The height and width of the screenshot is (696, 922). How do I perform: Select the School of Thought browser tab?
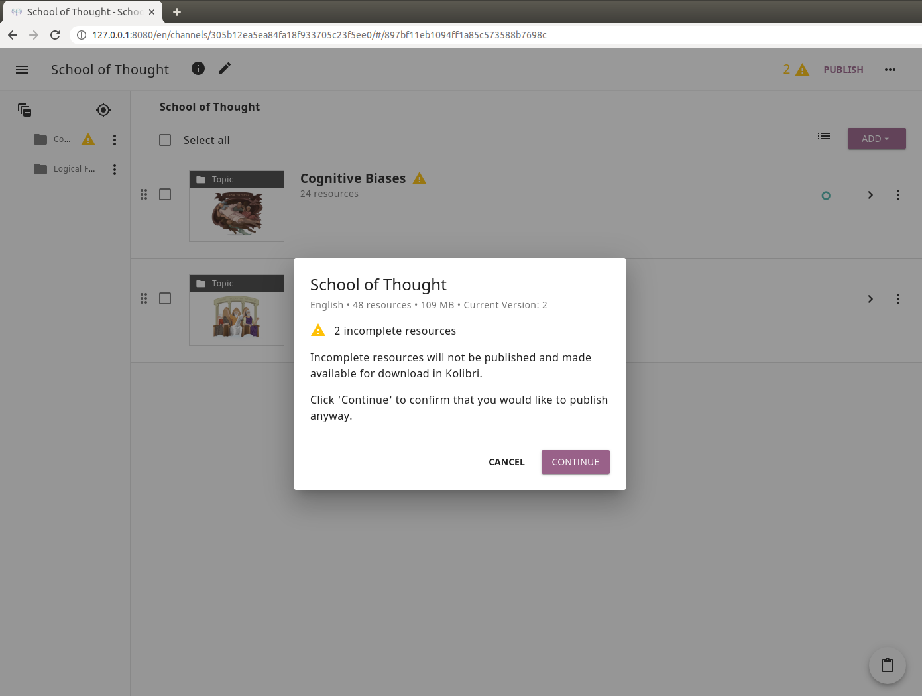point(83,12)
